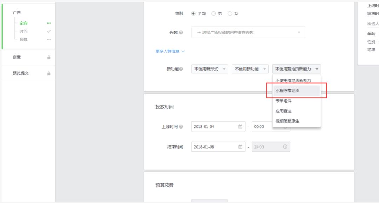This screenshot has width=379, height=203.
Task: Click the help icon next to 兴趣
Action: click(181, 32)
